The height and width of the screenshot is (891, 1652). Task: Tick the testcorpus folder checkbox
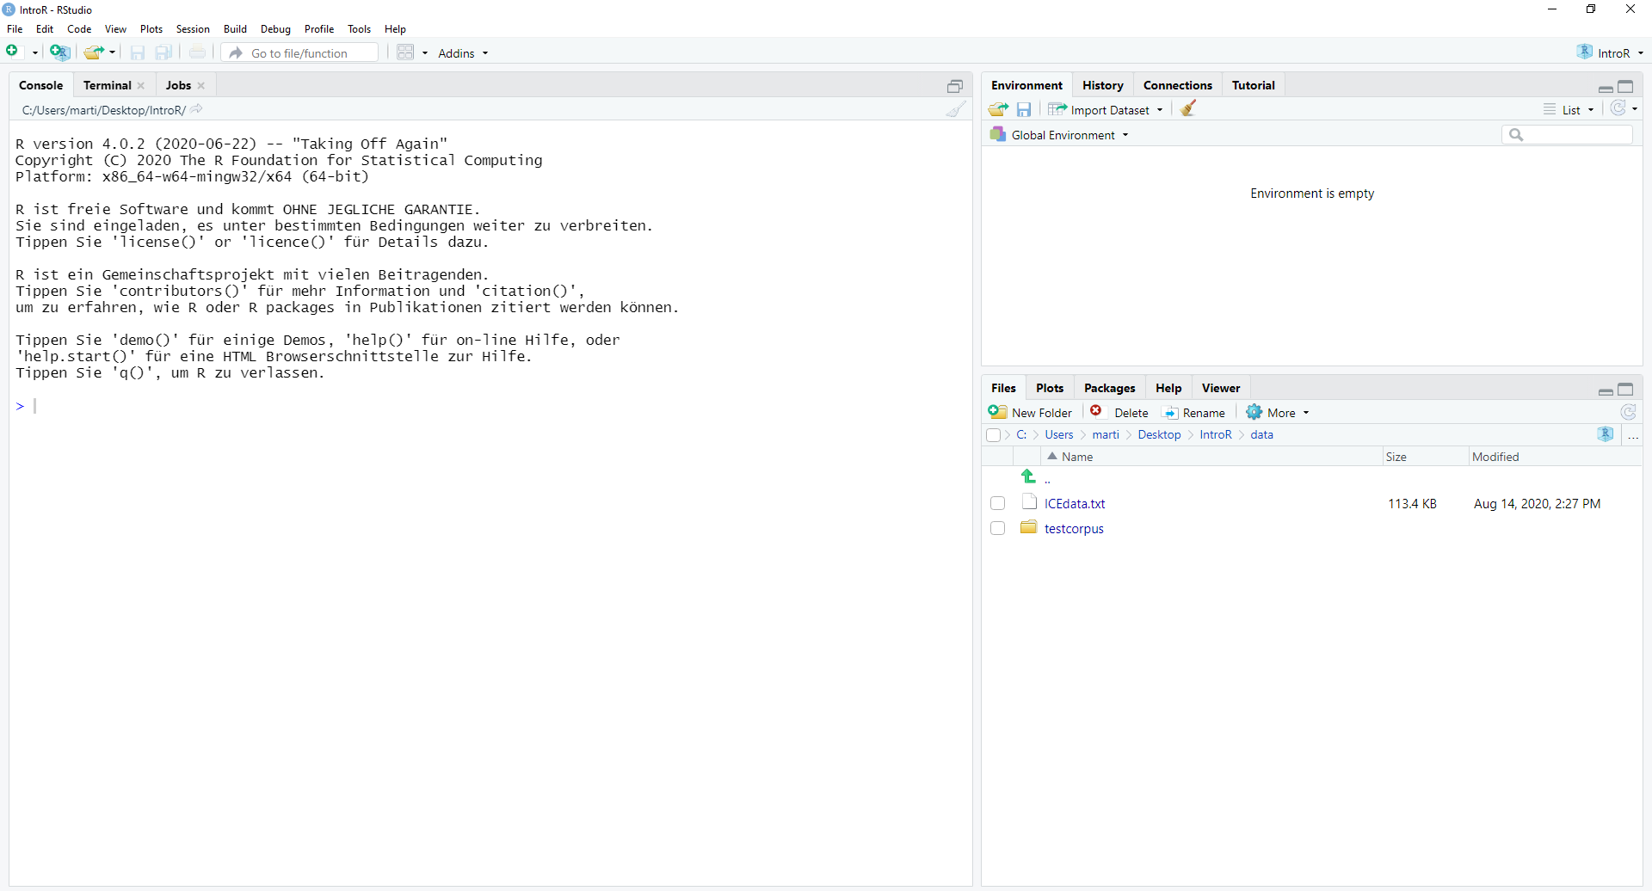click(x=997, y=528)
